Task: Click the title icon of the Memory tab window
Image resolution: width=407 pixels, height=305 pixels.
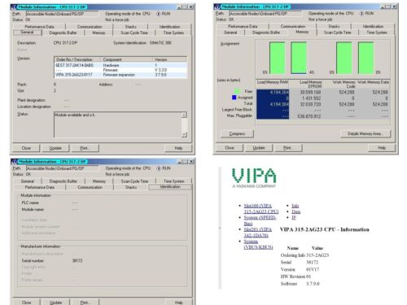Action: click(217, 7)
